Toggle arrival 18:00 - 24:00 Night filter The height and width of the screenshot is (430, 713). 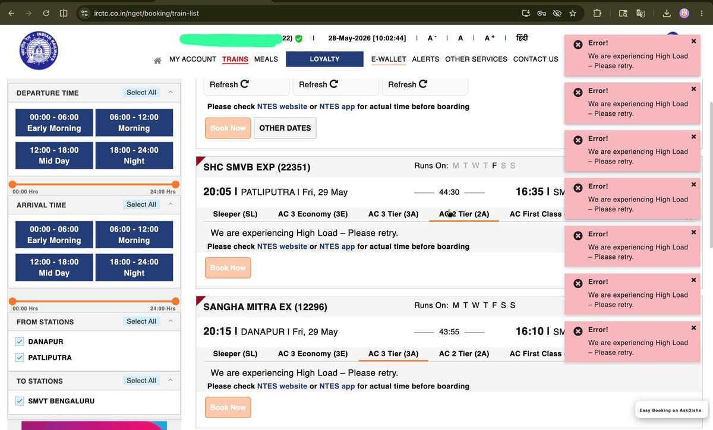(134, 267)
